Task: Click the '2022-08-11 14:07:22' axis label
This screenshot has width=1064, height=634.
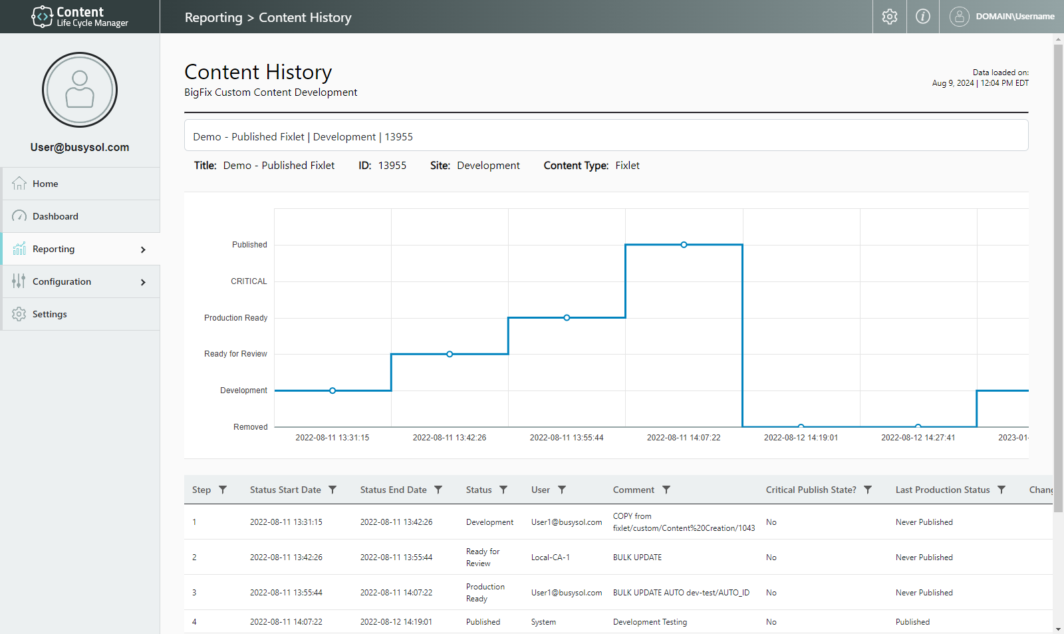Action: [684, 438]
